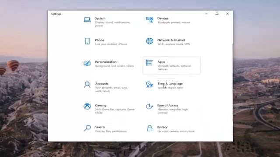Screen dimensions: 280x157
Task: Click the Search magnifying glass icon
Action: [87, 128]
